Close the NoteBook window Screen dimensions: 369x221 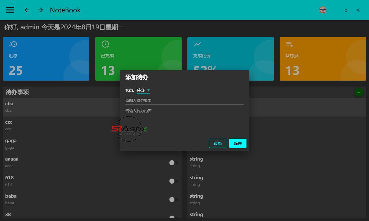coord(358,10)
